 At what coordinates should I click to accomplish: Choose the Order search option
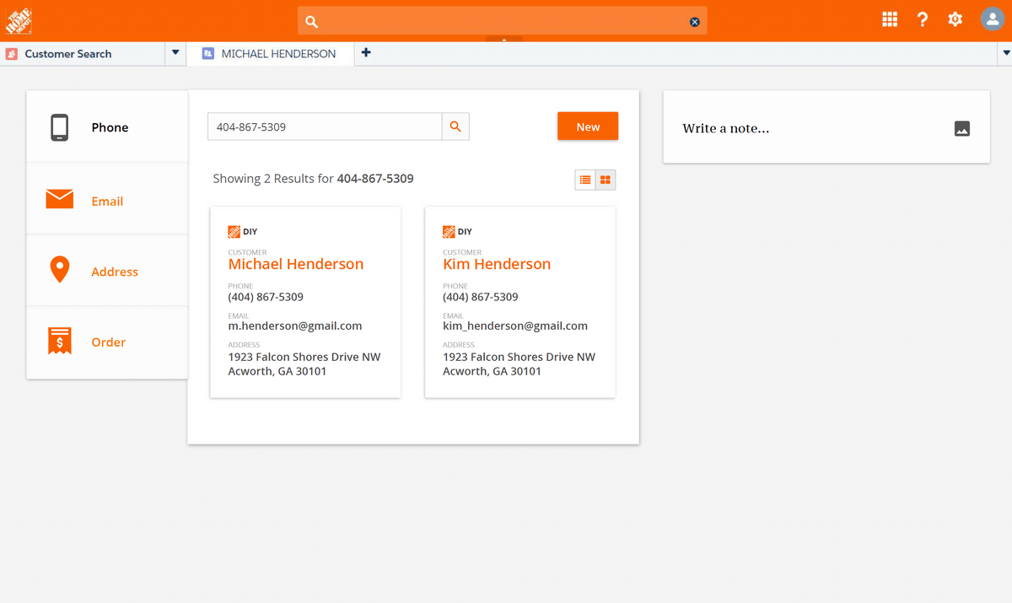[108, 342]
